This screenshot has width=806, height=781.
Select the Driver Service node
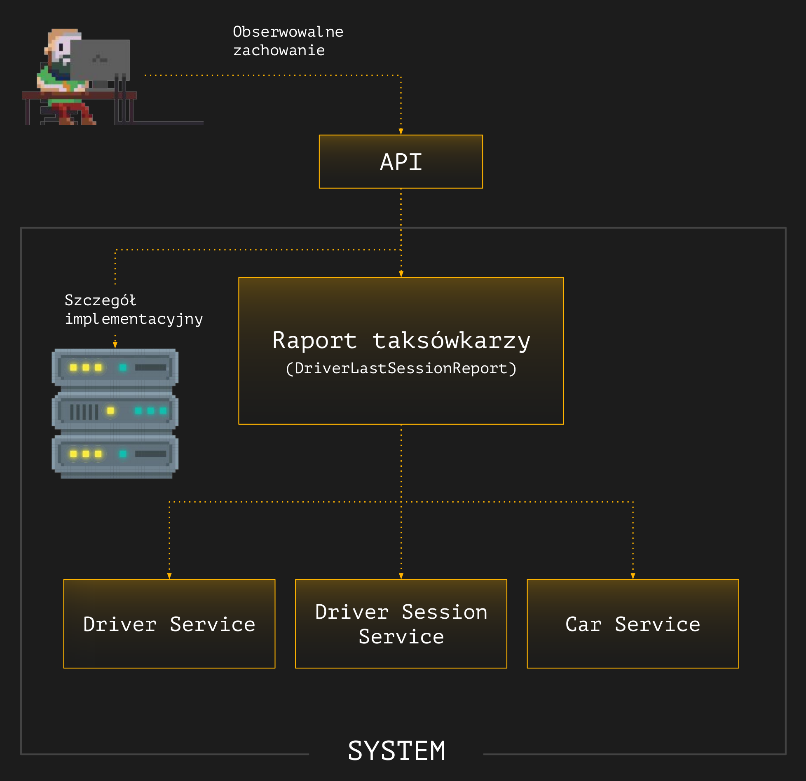tap(169, 624)
